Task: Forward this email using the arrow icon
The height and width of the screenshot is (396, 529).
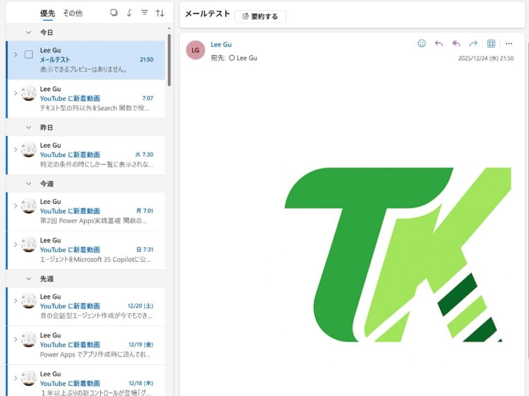Action: [473, 44]
